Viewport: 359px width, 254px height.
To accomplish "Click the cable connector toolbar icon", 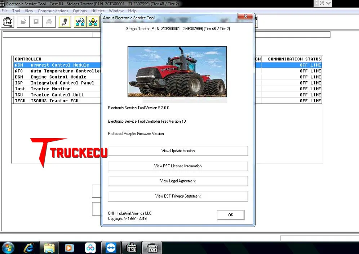I will 65,22.
